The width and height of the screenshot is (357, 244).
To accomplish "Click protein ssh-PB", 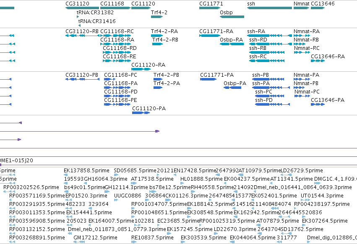I will pos(261,75).
